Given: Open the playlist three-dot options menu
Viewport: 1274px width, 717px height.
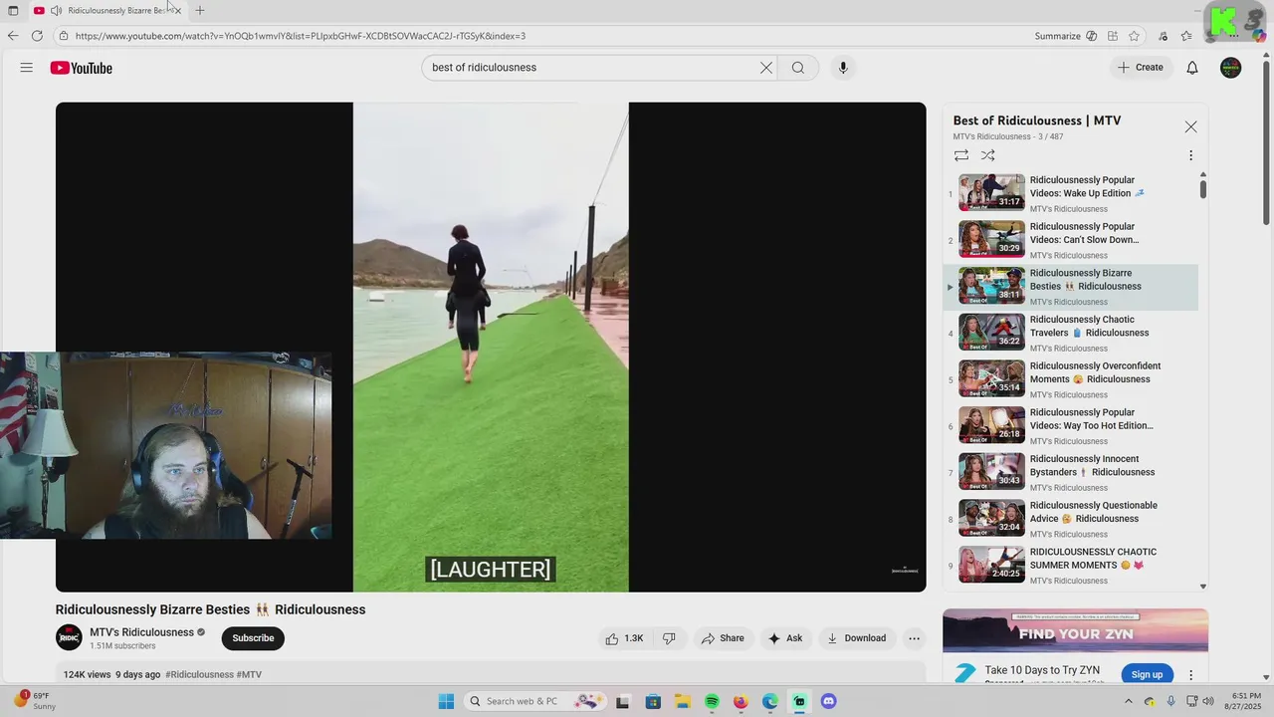Looking at the screenshot, I should point(1190,155).
